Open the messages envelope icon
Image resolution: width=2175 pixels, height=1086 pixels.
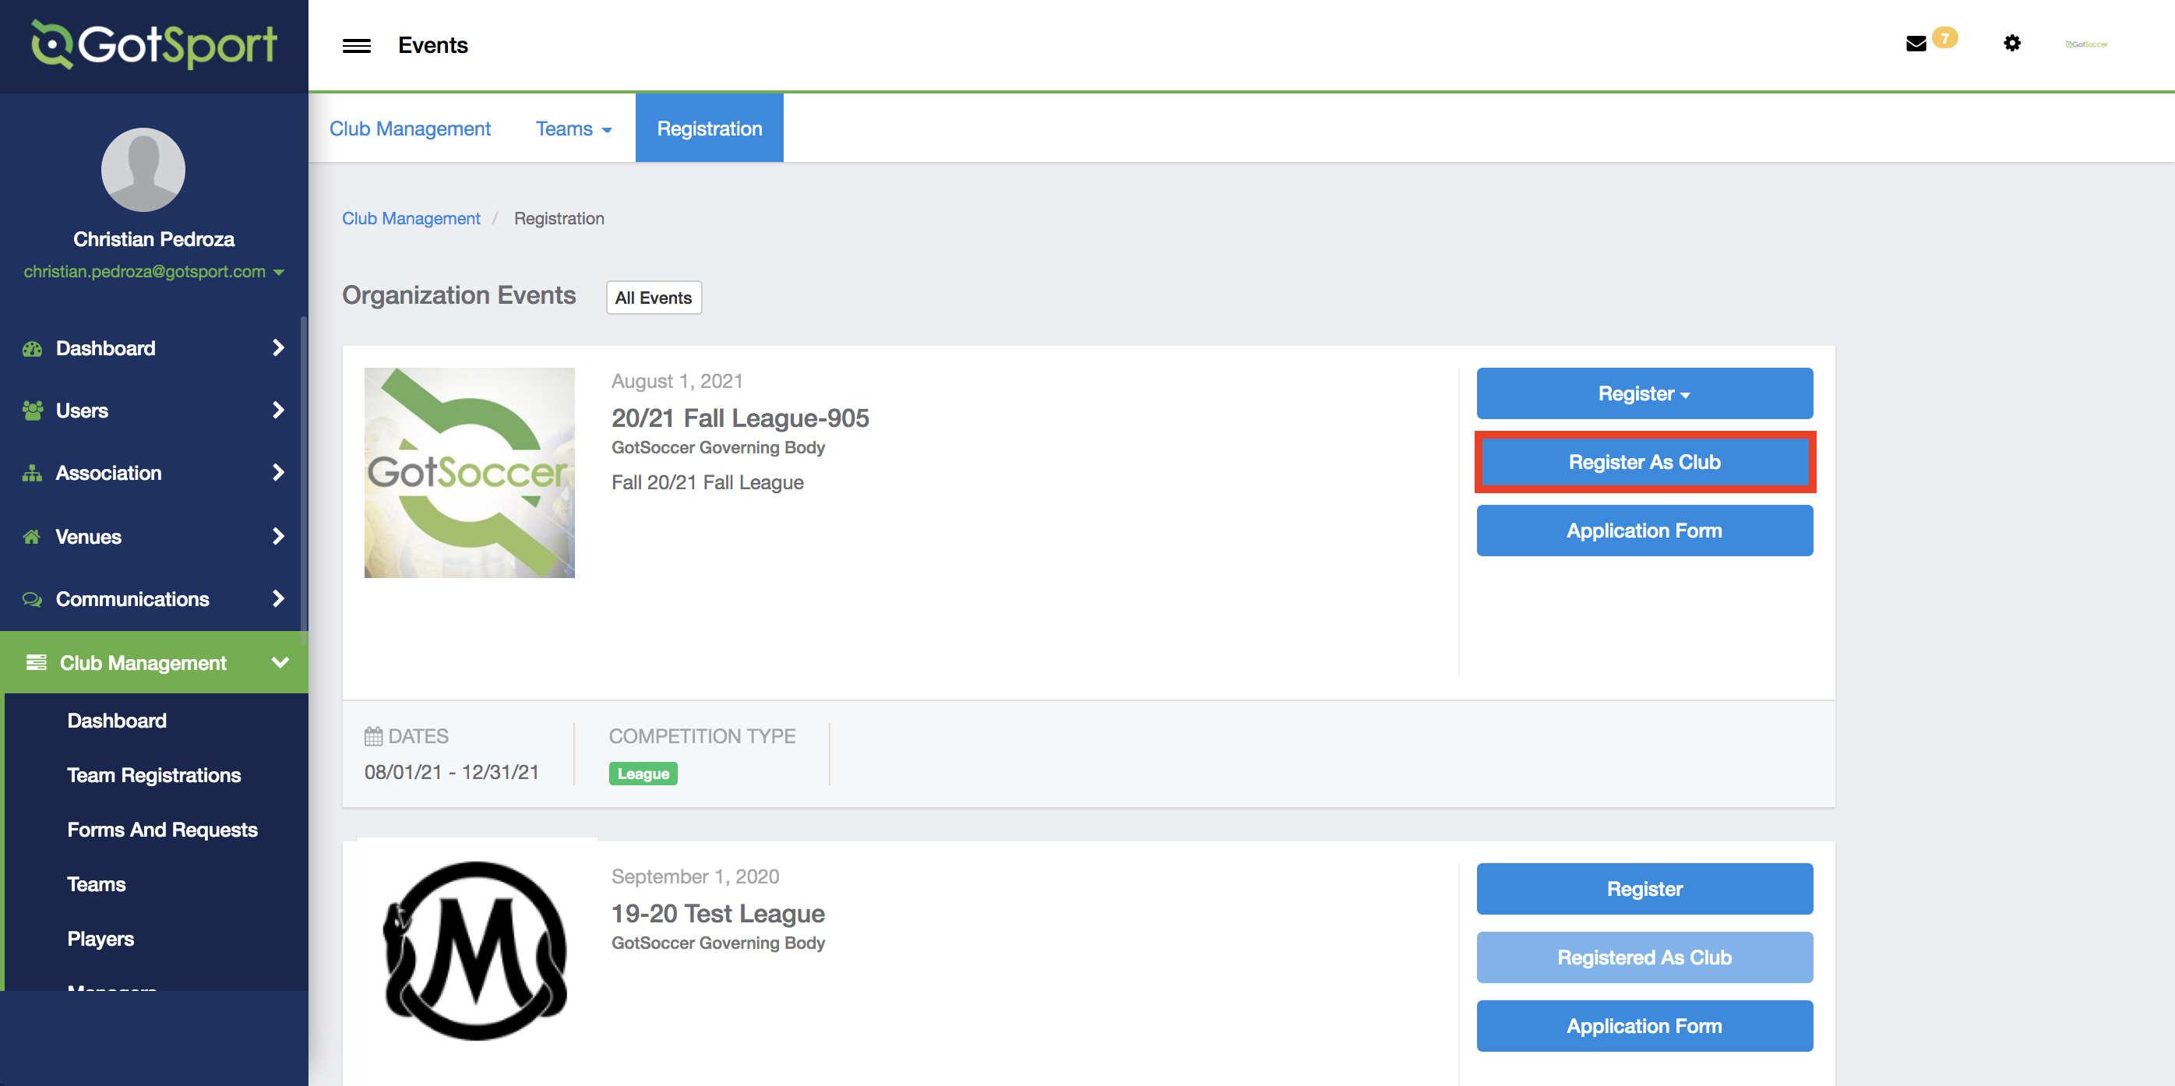(1916, 44)
